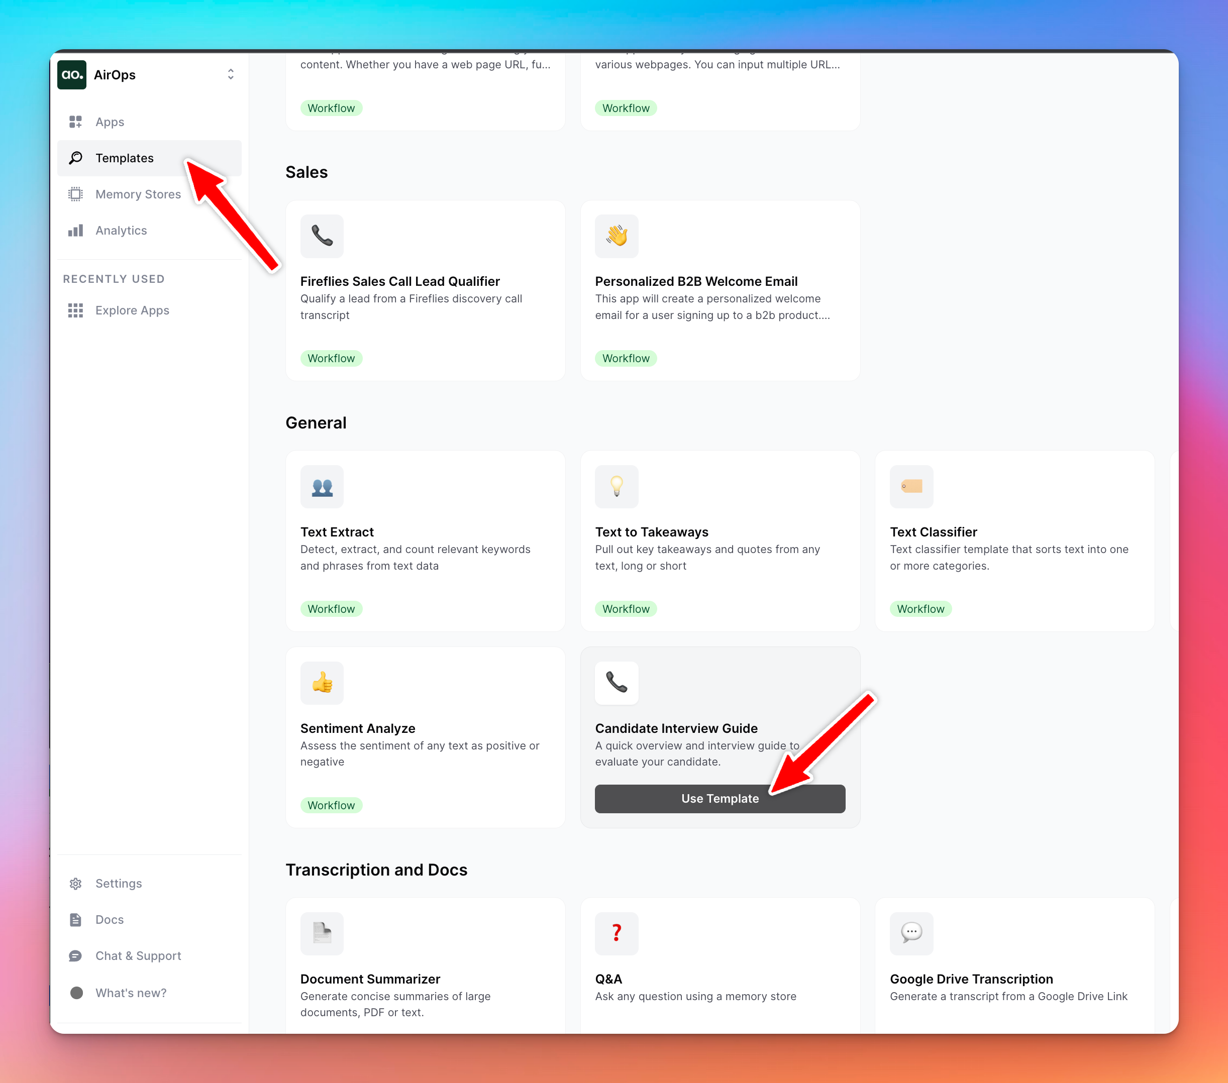Click the Sentiment Analyze Workflow badge
The image size is (1228, 1083).
click(x=331, y=804)
